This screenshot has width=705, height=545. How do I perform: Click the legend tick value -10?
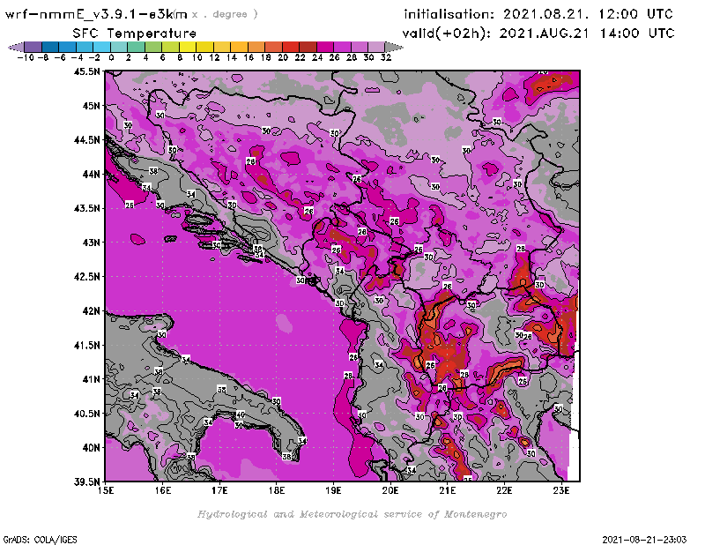pos(26,57)
